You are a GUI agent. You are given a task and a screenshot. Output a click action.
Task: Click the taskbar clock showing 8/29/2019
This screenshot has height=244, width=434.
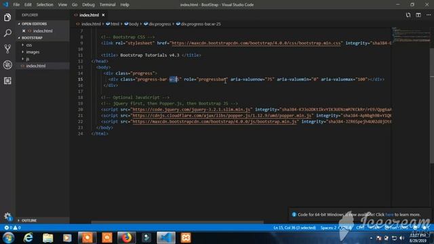(418, 238)
